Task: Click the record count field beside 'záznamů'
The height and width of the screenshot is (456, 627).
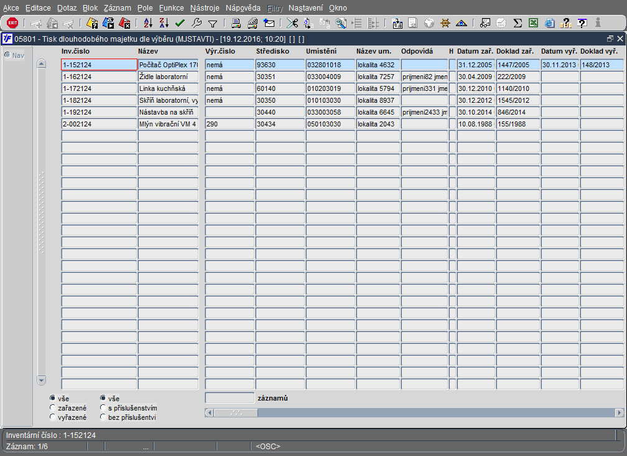Action: click(x=230, y=397)
